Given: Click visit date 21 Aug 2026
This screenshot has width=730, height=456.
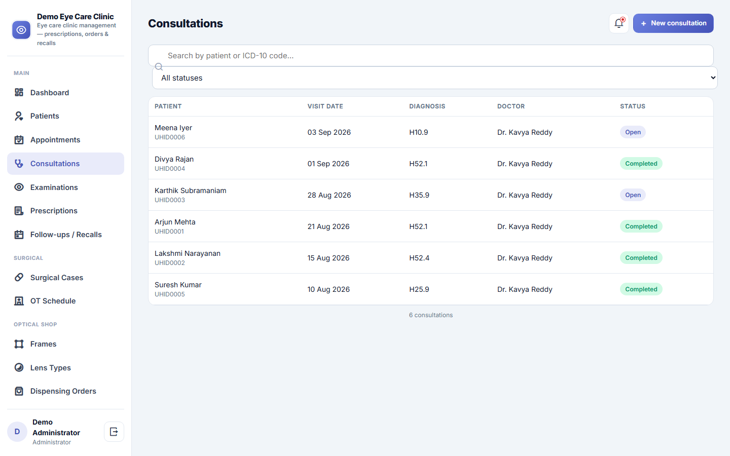Looking at the screenshot, I should [x=328, y=226].
